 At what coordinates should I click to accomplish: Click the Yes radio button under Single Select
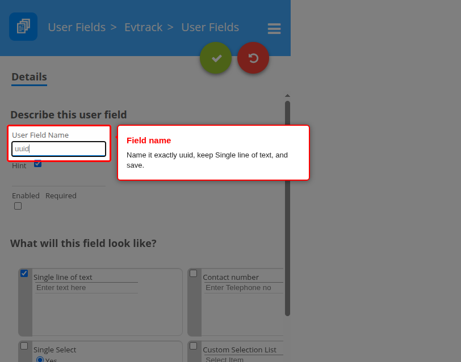[40, 360]
